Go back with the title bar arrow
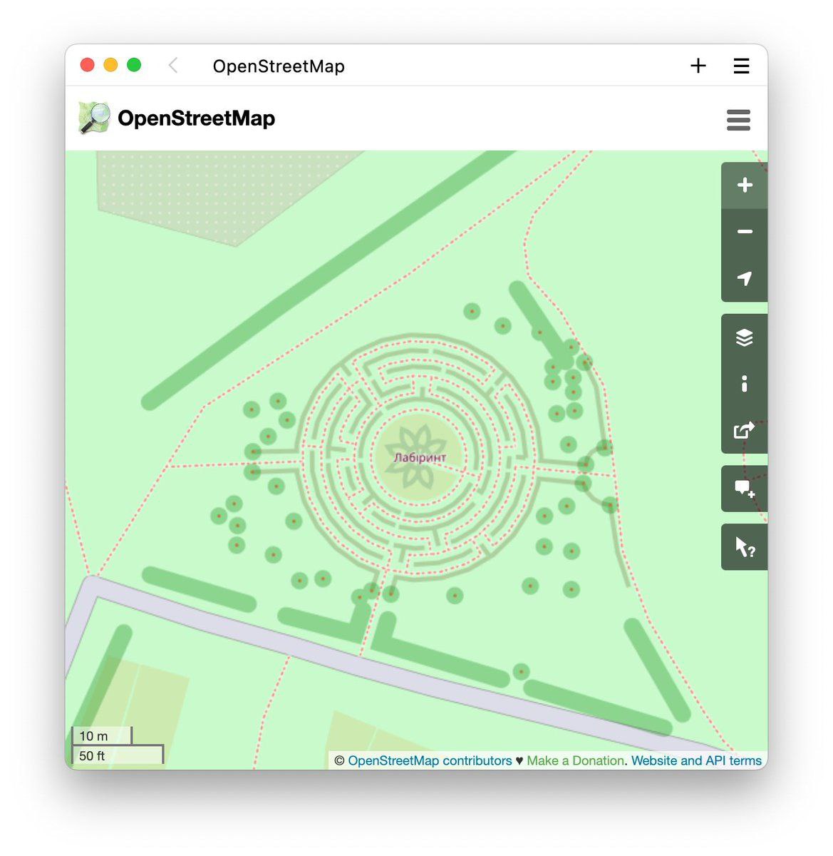Viewport: 833px width, 856px height. pyautogui.click(x=173, y=66)
